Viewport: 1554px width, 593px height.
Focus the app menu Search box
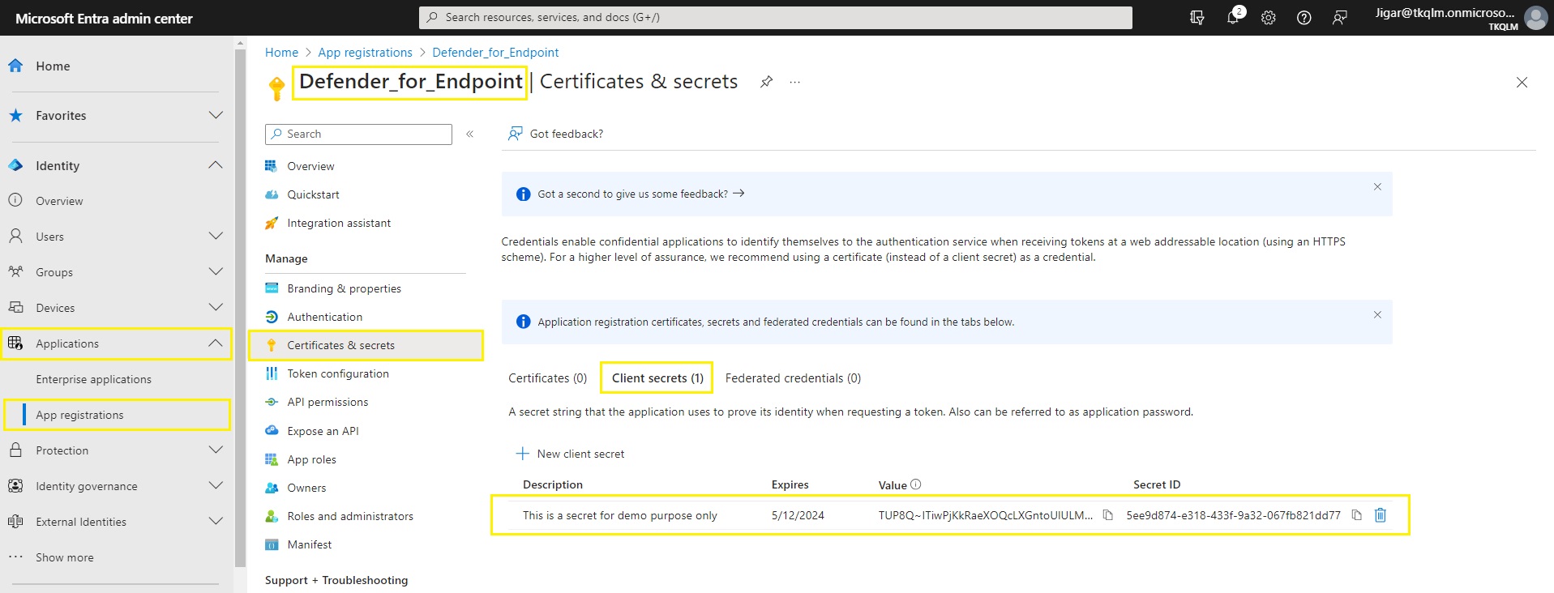[x=358, y=134]
